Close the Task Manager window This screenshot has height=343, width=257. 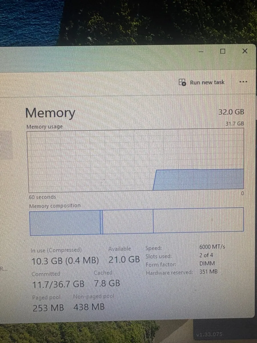coord(245,51)
